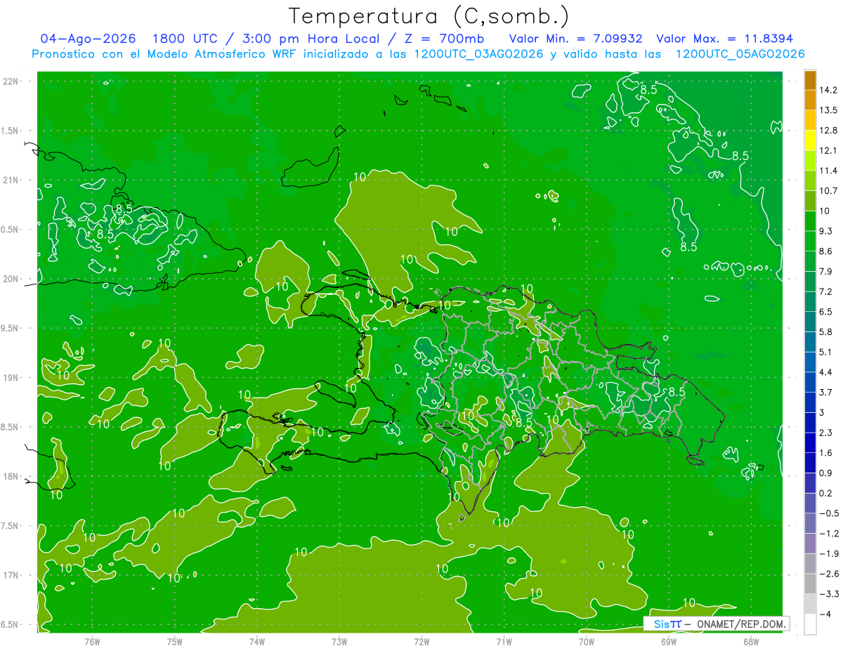Click the '75W' longitude axis label
Screen dimensions: 843x651
pyautogui.click(x=175, y=642)
